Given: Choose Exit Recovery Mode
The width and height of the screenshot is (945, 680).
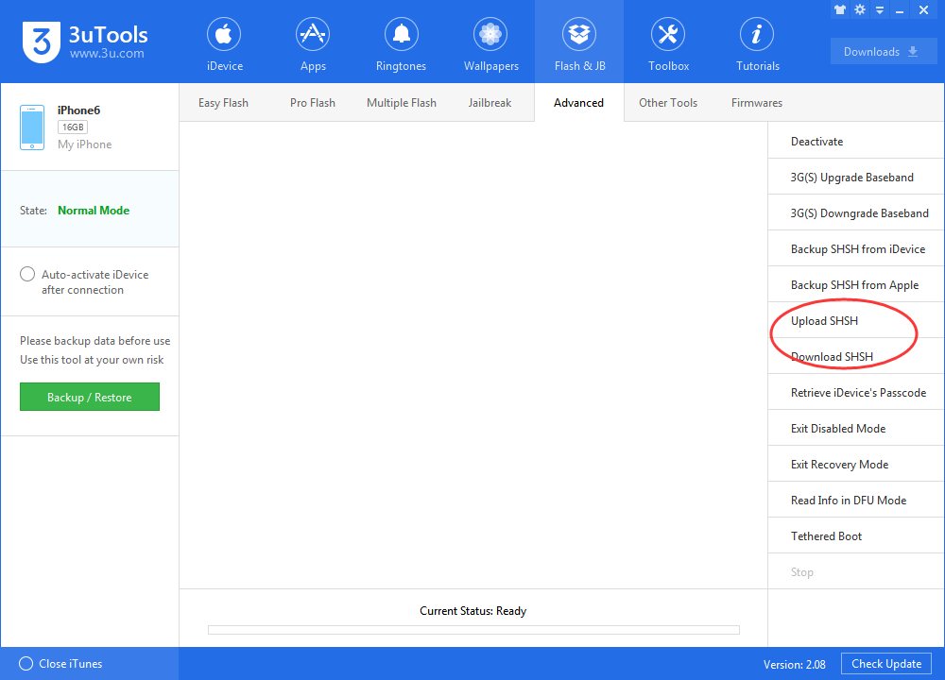Looking at the screenshot, I should pyautogui.click(x=856, y=464).
